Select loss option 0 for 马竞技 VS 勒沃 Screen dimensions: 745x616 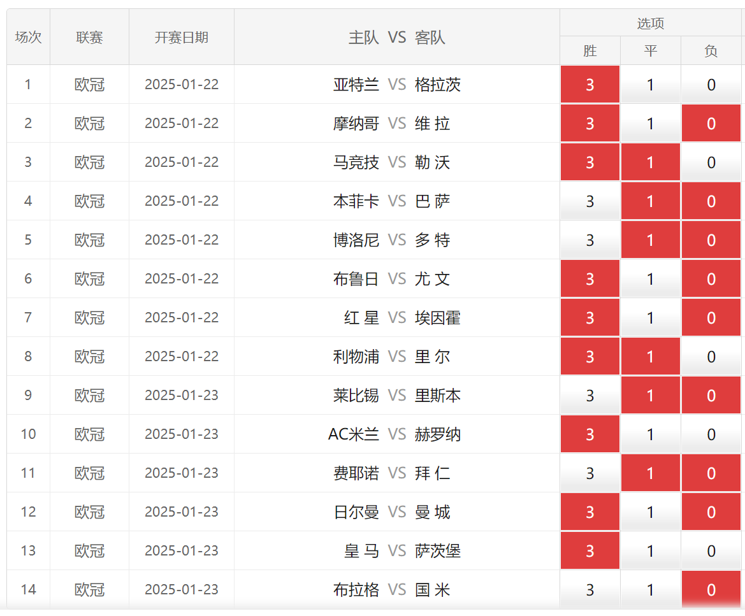711,162
